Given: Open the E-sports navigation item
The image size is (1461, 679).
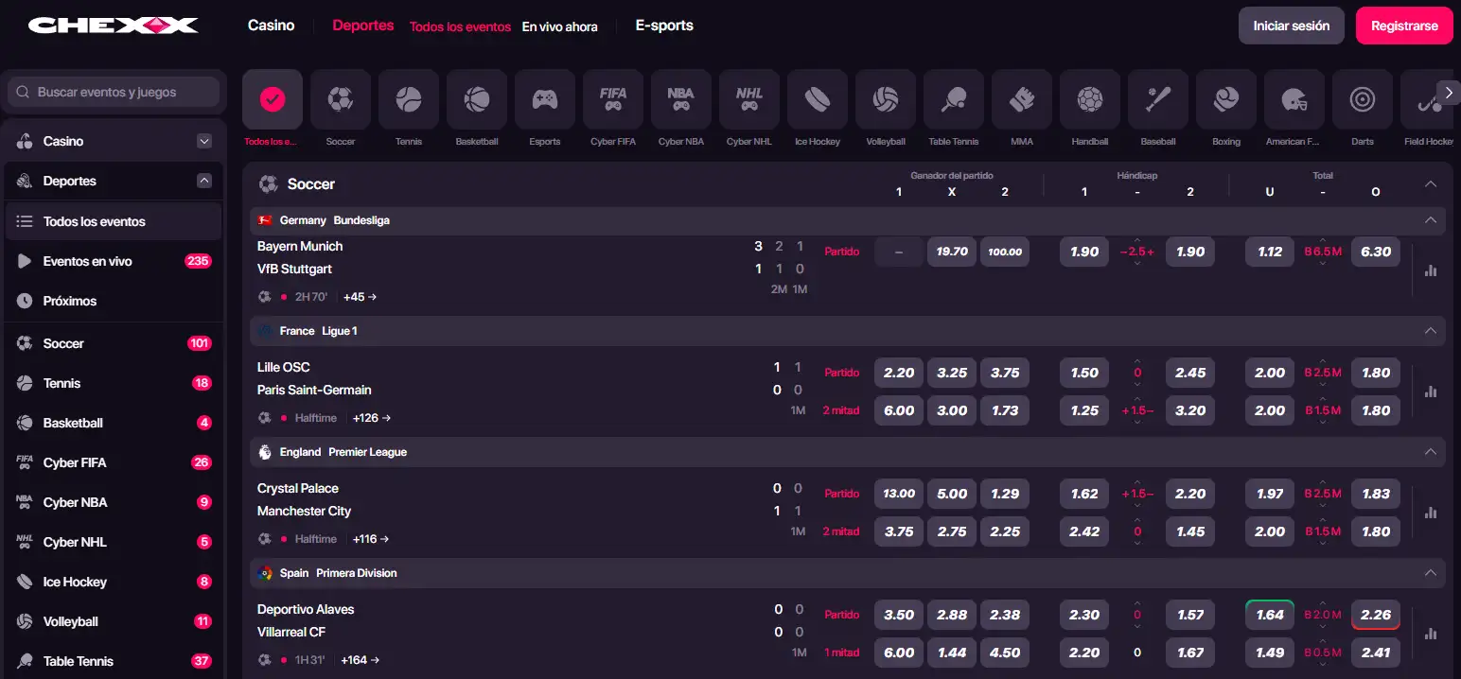Looking at the screenshot, I should pos(664,26).
